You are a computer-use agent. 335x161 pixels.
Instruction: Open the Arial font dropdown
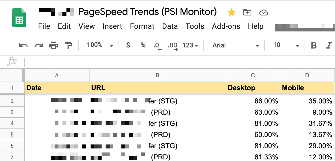click(236, 45)
